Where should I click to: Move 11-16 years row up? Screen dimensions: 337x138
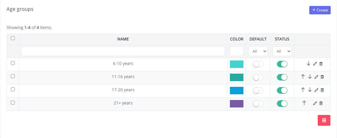pyautogui.click(x=303, y=77)
